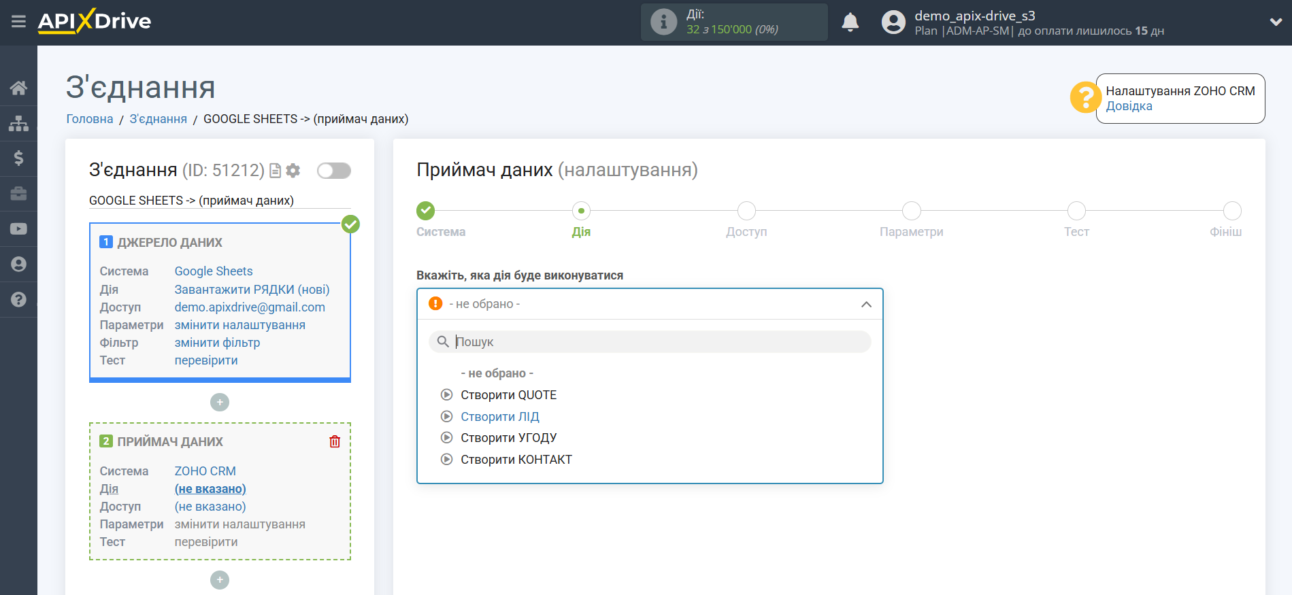Screen dimensions: 1292x595
Task: Open the user profile sidebar icon
Action: [18, 265]
